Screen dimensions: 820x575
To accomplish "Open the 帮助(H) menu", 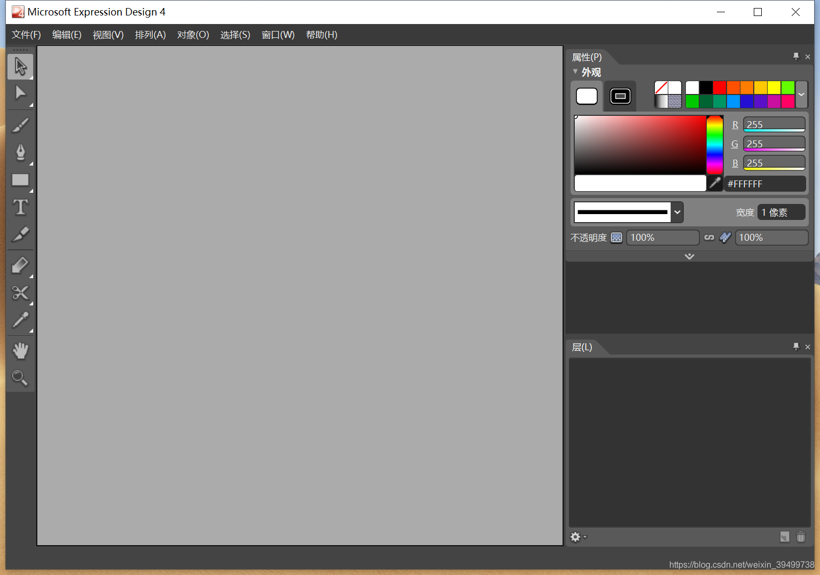I will click(322, 35).
